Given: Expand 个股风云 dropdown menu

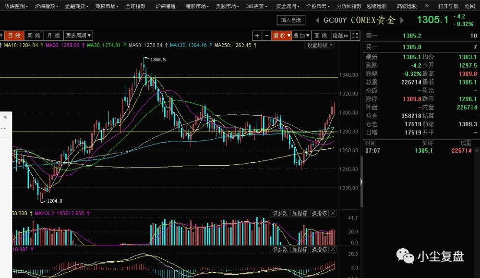Looking at the screenshot, I should (x=318, y=6).
